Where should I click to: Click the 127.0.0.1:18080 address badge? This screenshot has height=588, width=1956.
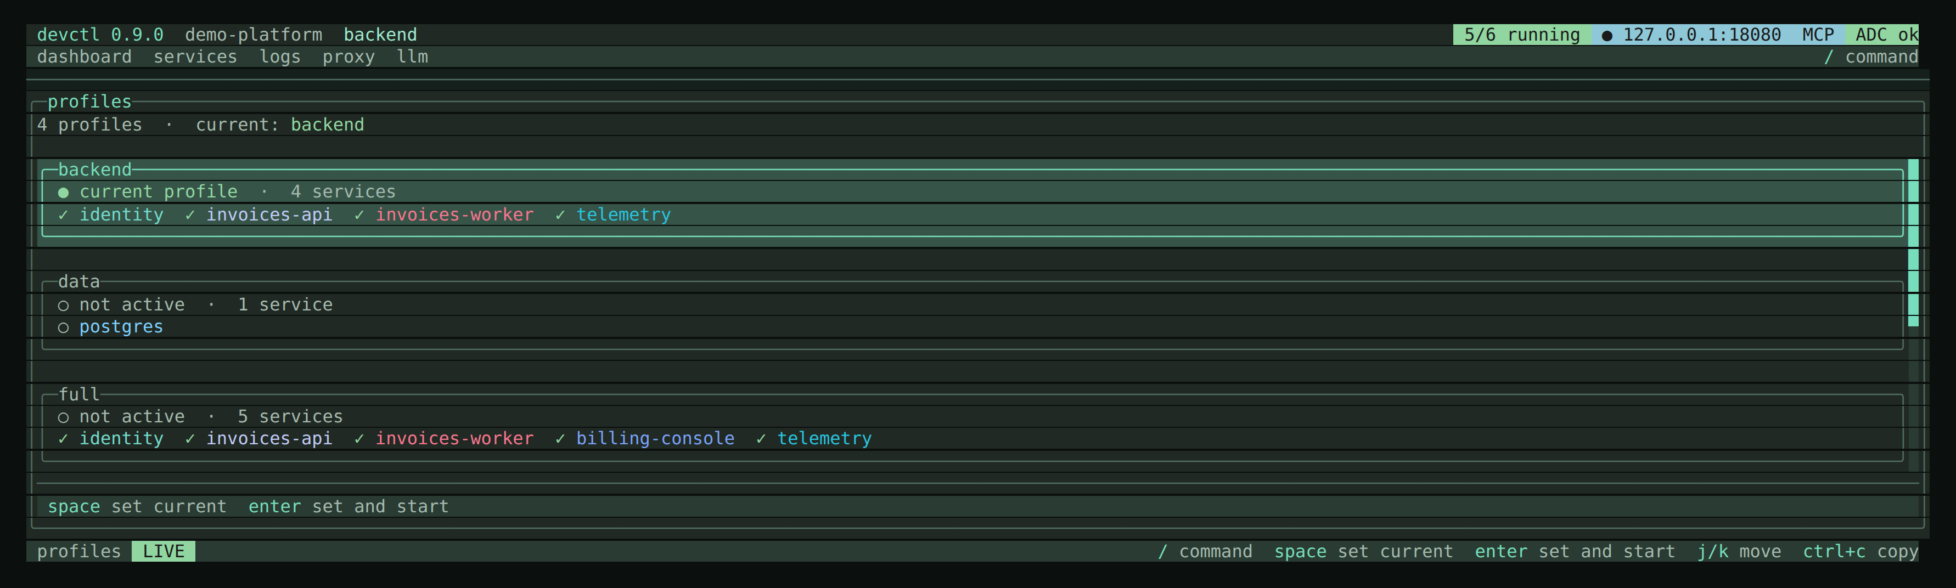pyautogui.click(x=1691, y=35)
